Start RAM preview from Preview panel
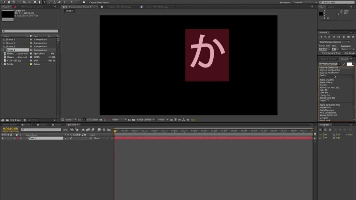This screenshot has width=356, height=200. (x=353, y=37)
